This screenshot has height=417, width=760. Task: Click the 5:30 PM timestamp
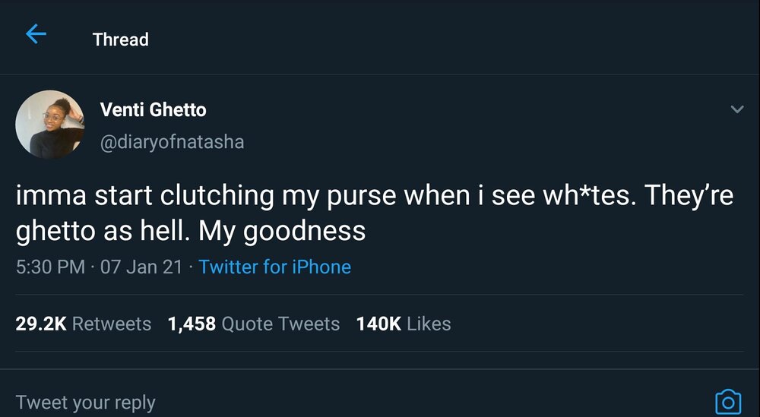pos(50,267)
